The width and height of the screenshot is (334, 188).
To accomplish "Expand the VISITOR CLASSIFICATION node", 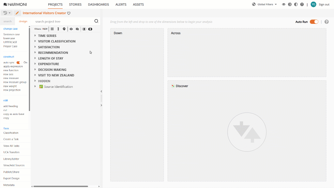I will pos(35,41).
